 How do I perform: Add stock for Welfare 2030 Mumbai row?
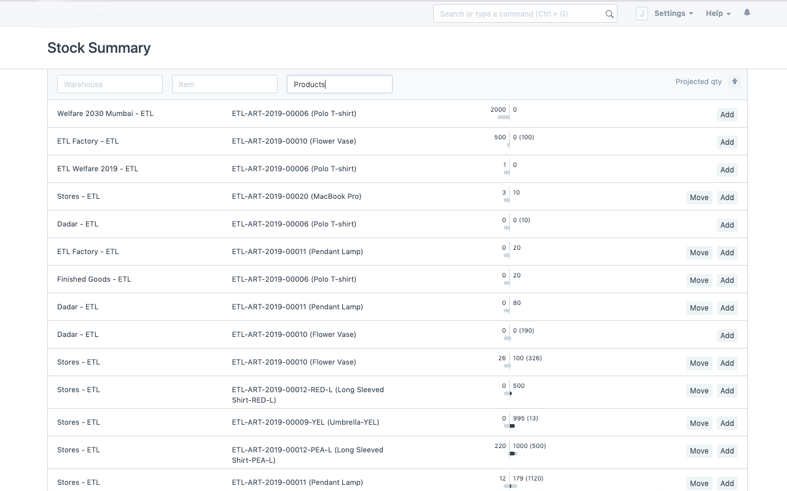pos(727,115)
